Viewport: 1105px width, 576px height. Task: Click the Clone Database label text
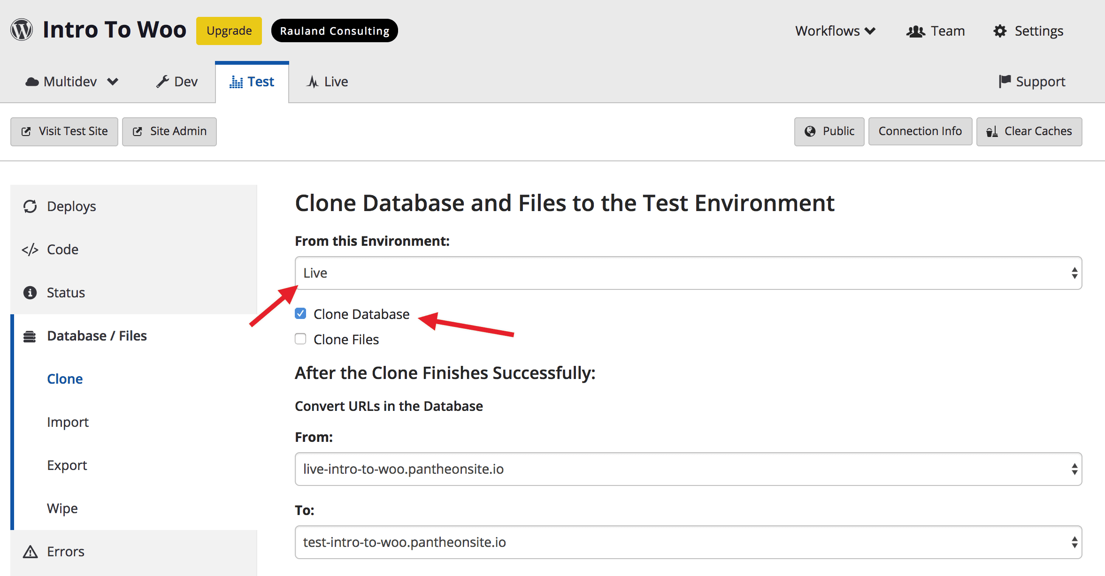click(361, 314)
